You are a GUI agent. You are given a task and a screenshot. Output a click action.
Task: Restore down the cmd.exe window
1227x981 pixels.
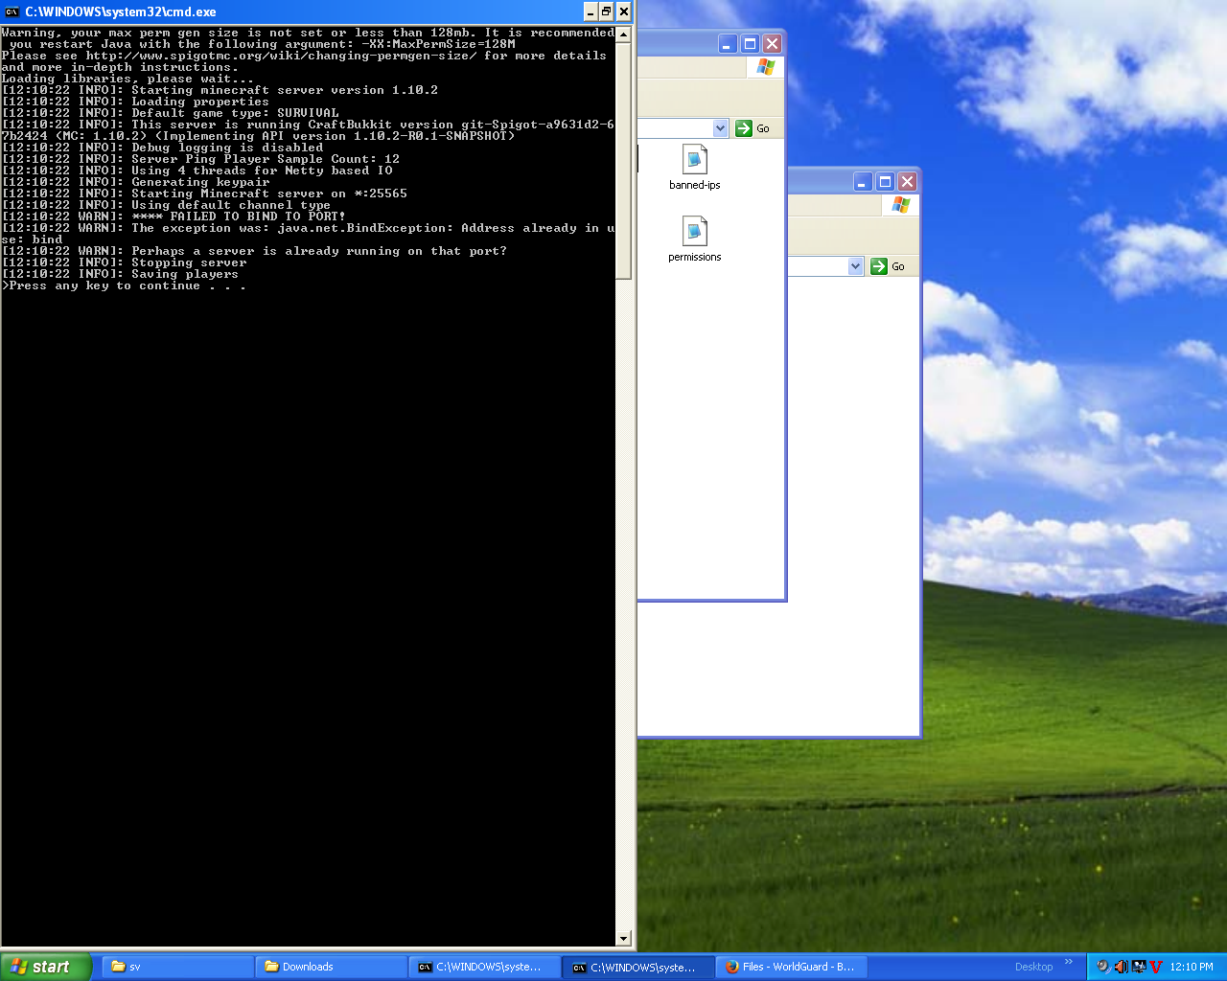tap(606, 11)
